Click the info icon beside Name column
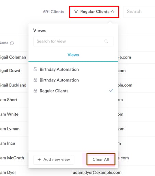Image resolution: width=155 pixels, height=176 pixels. coord(12,43)
